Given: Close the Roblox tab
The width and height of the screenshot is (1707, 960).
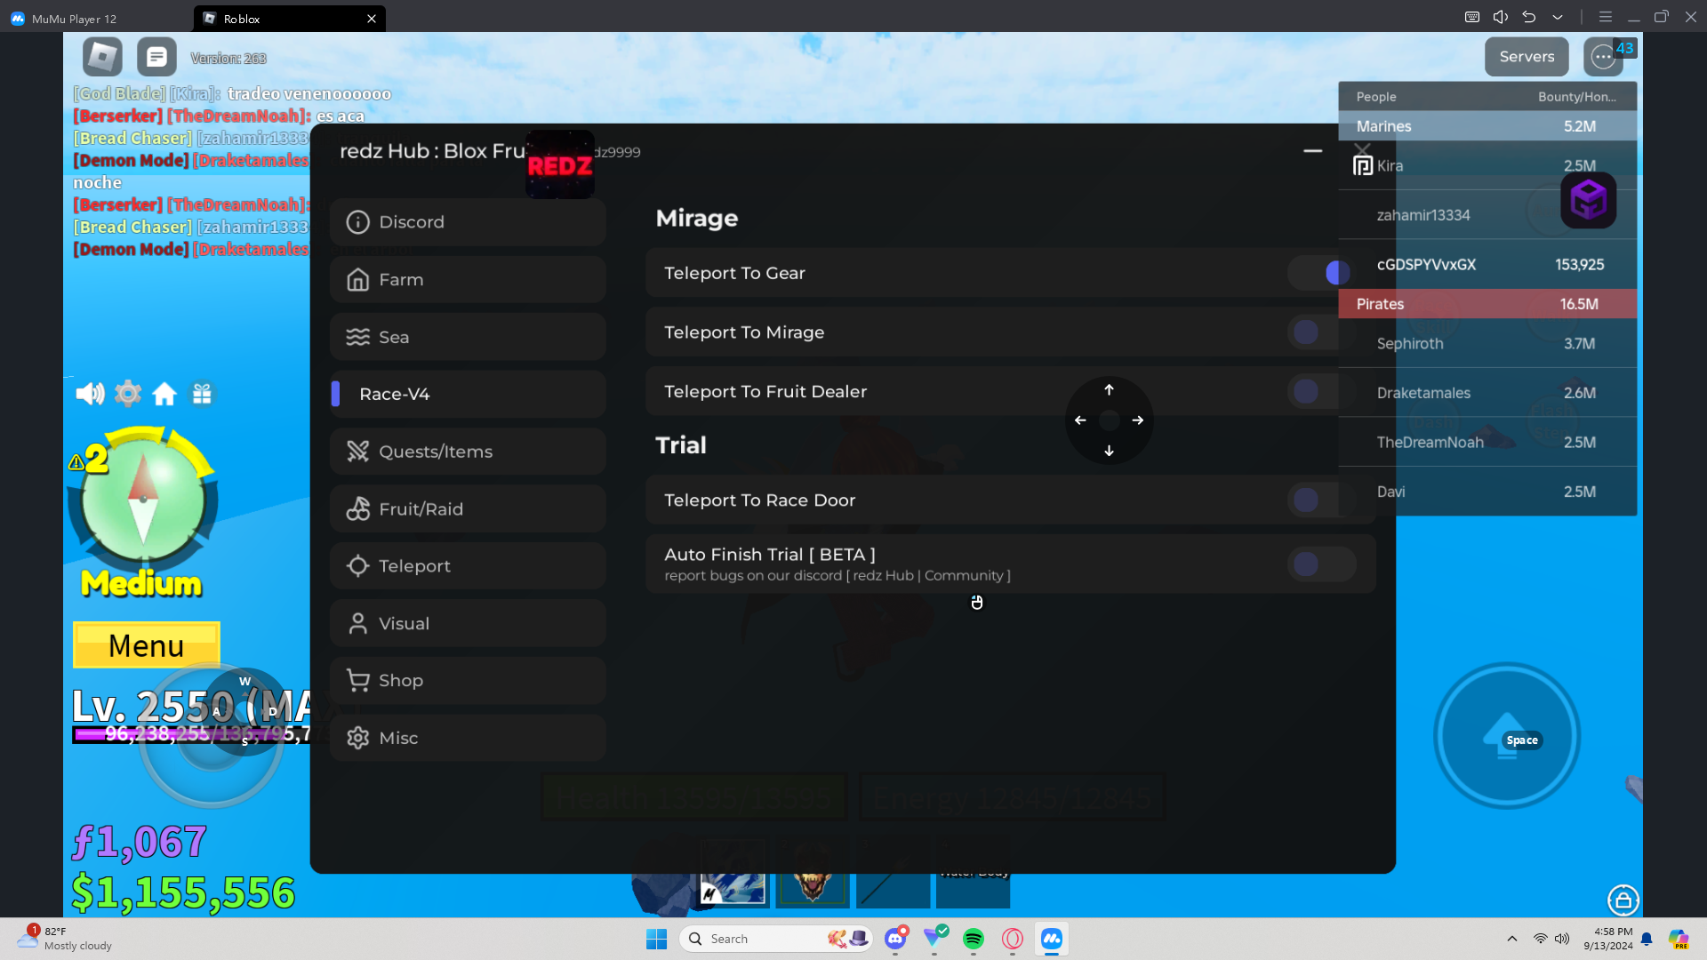Looking at the screenshot, I should coord(372,18).
